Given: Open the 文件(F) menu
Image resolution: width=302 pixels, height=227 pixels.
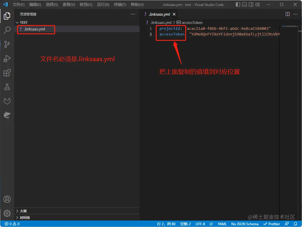Looking at the screenshot, I should pyautogui.click(x=19, y=4).
